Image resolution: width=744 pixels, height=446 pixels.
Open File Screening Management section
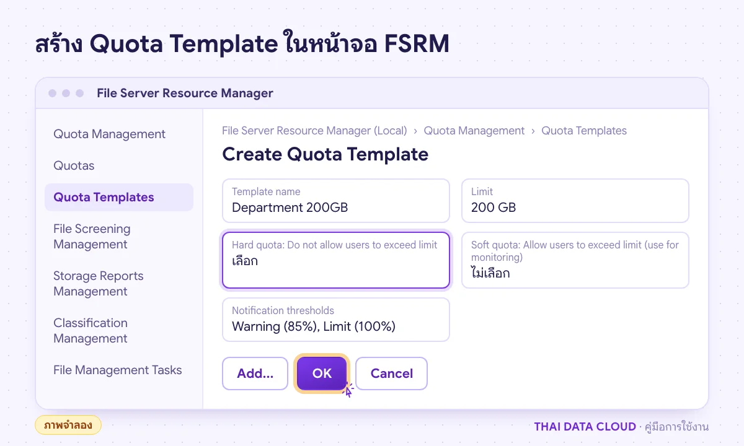[119, 237]
